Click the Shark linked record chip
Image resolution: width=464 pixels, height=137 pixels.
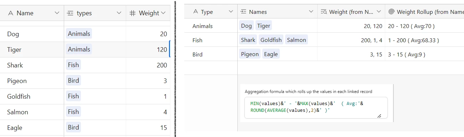point(248,40)
